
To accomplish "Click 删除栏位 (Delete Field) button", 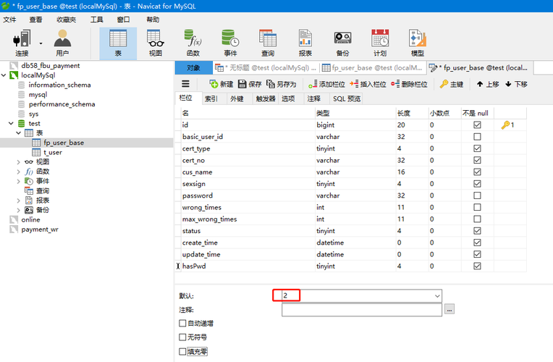I will point(409,84).
